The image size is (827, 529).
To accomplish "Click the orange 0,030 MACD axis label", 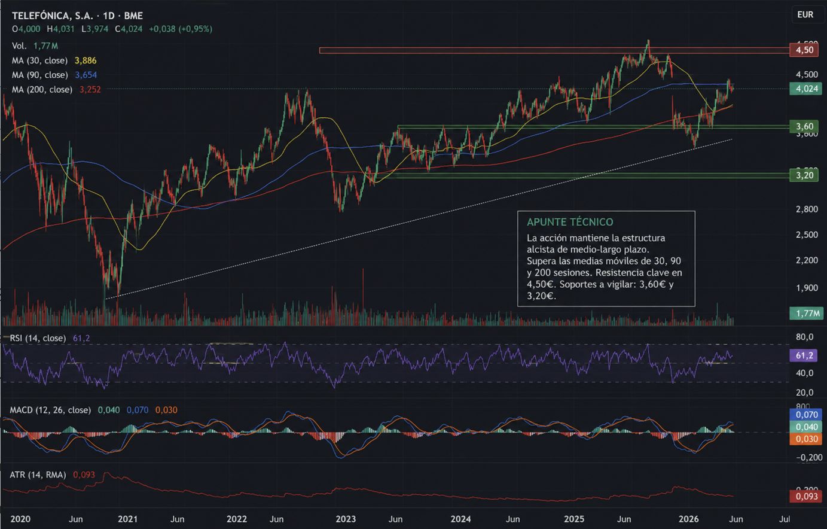I will pyautogui.click(x=805, y=439).
